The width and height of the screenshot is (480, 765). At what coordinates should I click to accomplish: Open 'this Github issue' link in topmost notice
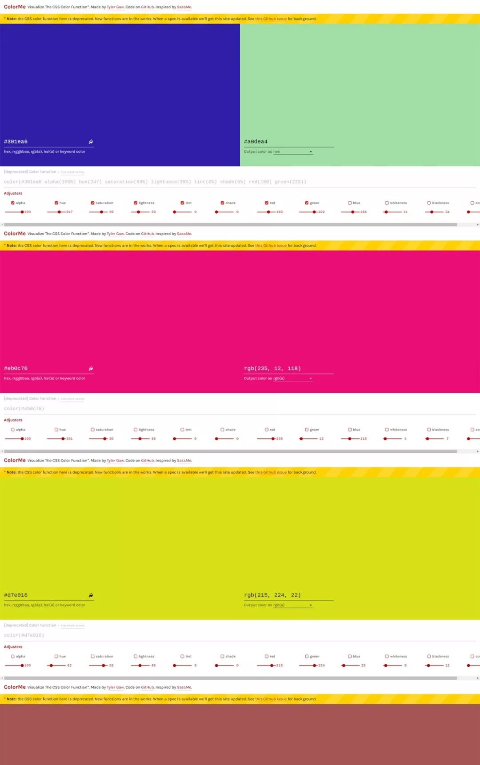(271, 19)
